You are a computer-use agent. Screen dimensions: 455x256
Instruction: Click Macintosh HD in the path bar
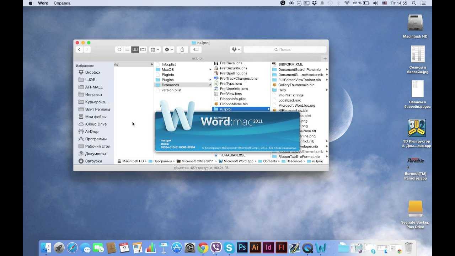pyautogui.click(x=130, y=161)
